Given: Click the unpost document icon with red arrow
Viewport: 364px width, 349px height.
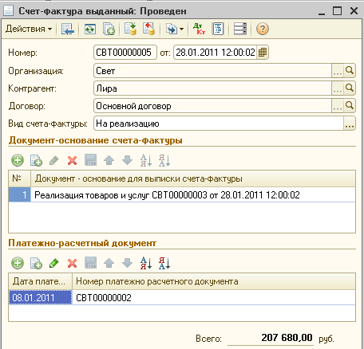Looking at the screenshot, I should click(148, 29).
